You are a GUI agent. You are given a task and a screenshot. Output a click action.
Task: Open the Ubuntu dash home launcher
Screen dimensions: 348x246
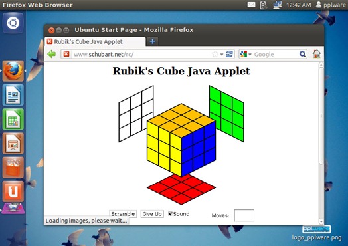pos(13,23)
